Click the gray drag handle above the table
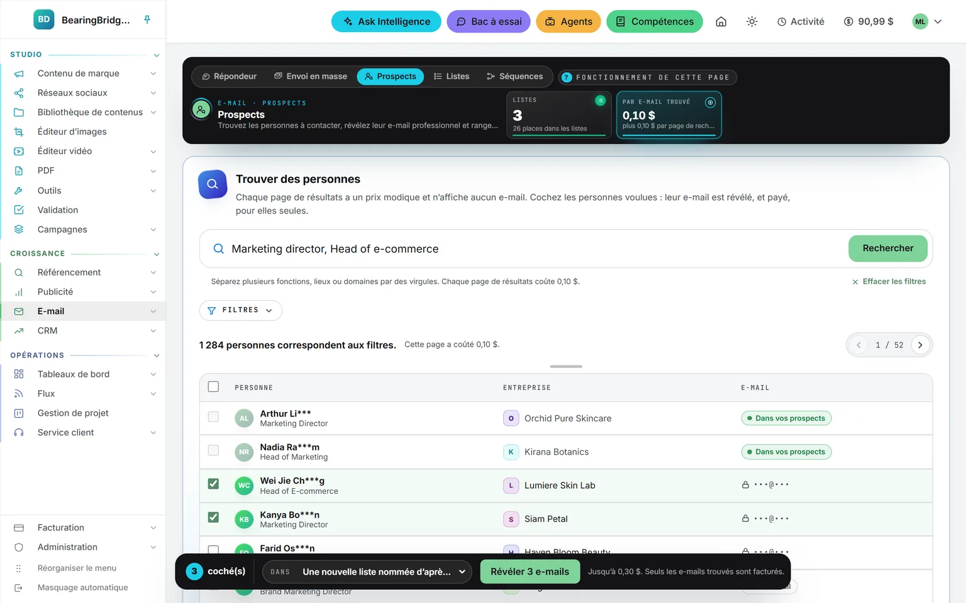Screen dimensions: 966x603 coord(566,366)
